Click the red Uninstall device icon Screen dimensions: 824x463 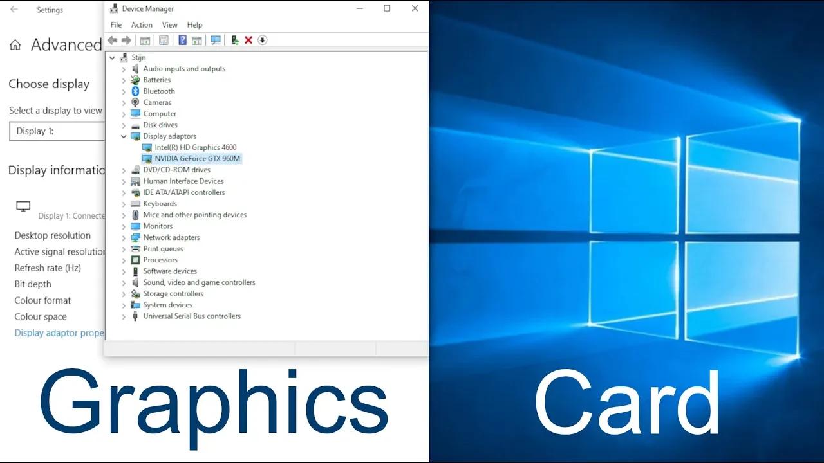[248, 40]
